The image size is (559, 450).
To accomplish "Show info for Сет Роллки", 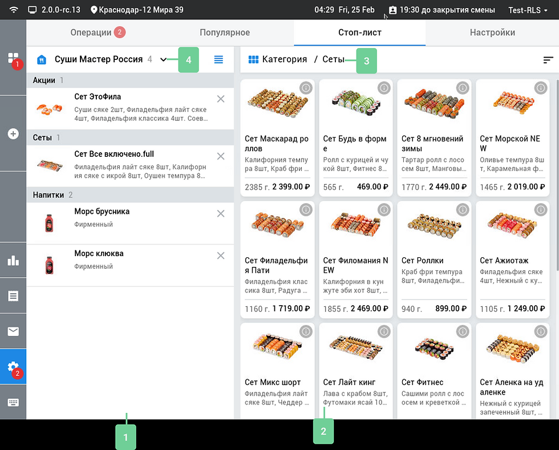I will pos(463,210).
